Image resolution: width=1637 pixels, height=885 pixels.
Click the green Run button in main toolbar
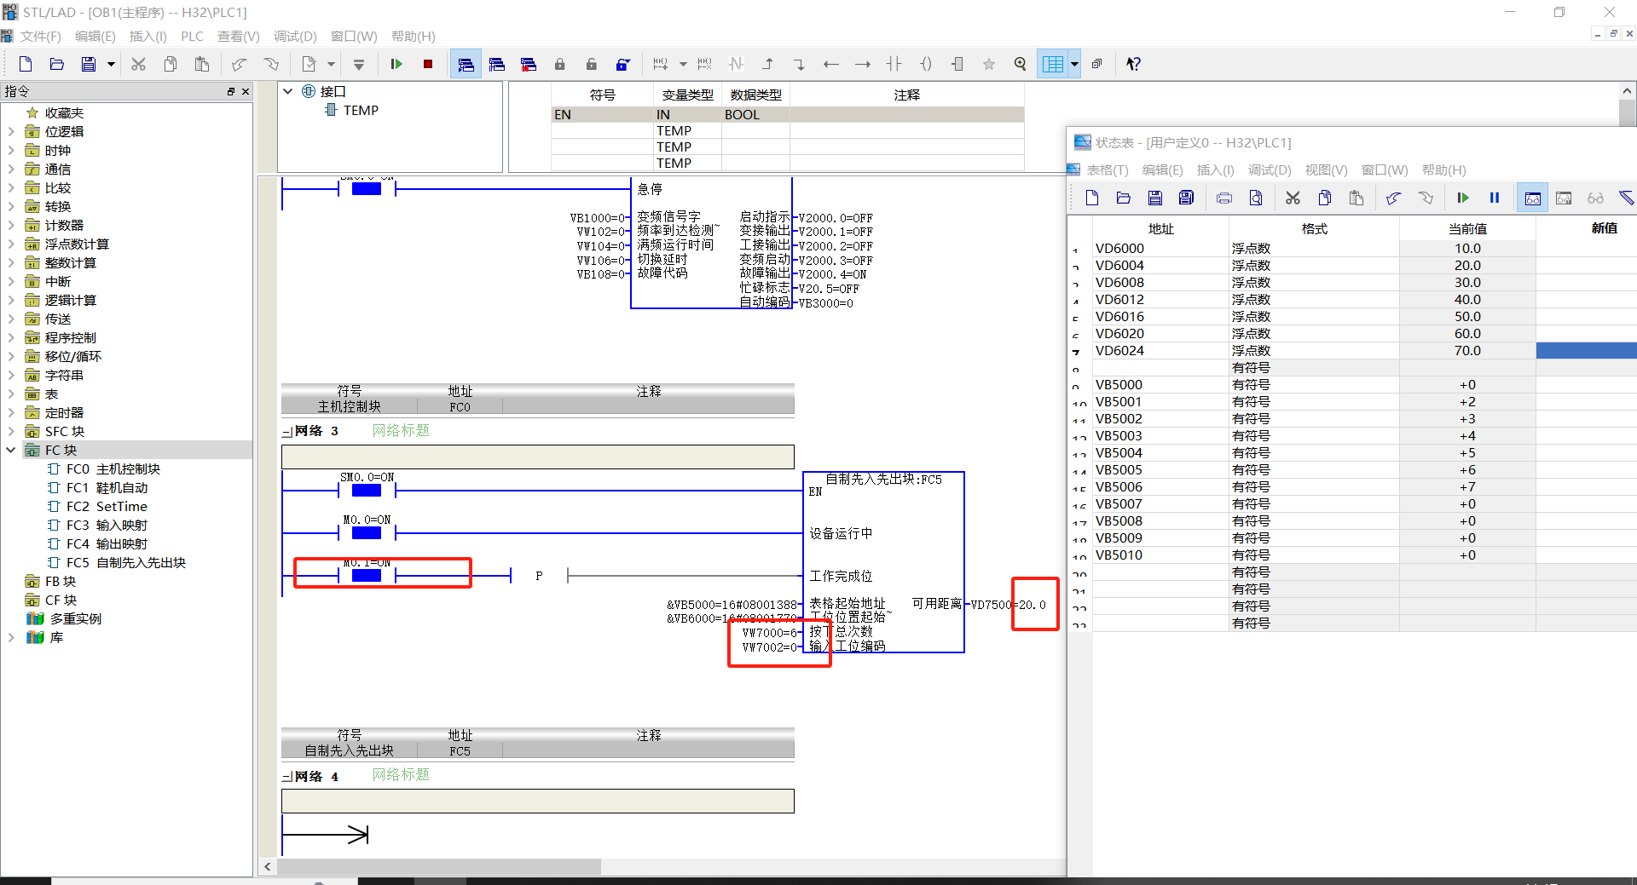[x=396, y=64]
